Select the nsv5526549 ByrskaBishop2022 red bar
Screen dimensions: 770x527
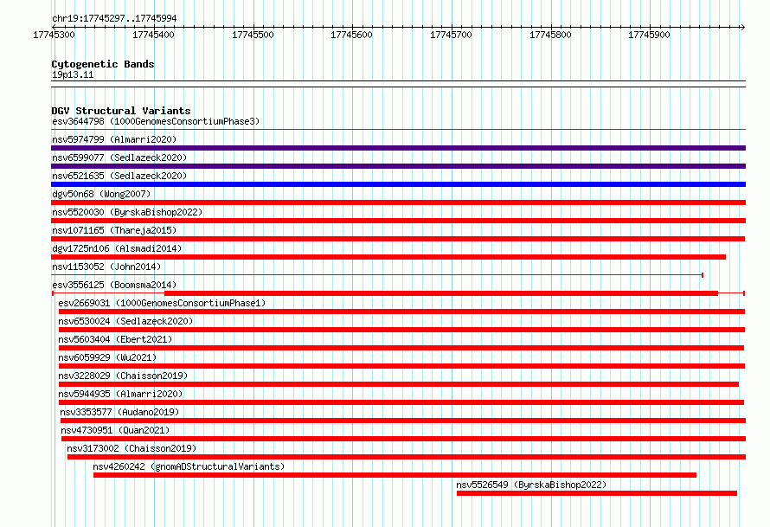pyautogui.click(x=597, y=493)
